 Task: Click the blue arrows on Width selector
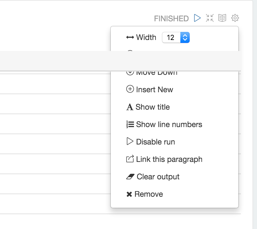(x=185, y=37)
